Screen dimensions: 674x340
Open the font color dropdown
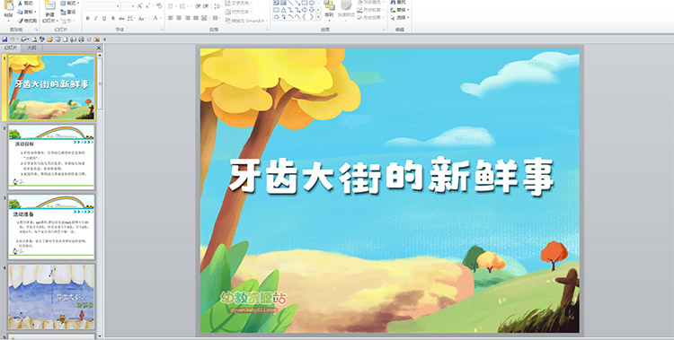(161, 19)
